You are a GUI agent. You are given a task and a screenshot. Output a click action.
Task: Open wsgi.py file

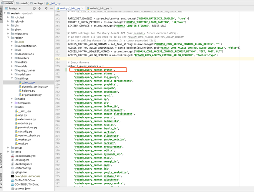pyautogui.click(x=23, y=144)
